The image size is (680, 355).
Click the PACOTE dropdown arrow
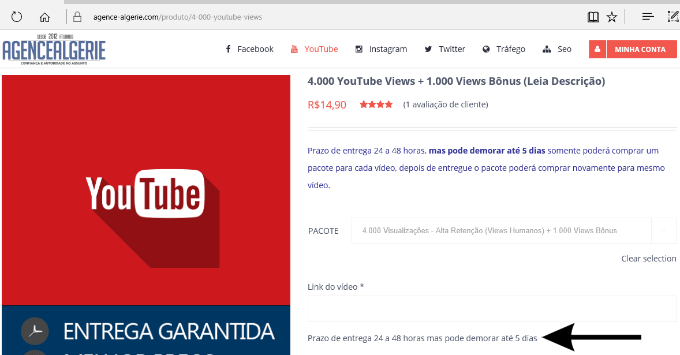tap(664, 230)
